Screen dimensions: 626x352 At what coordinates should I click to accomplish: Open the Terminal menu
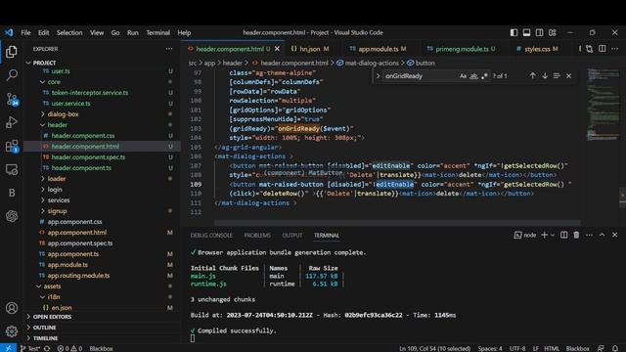(157, 32)
